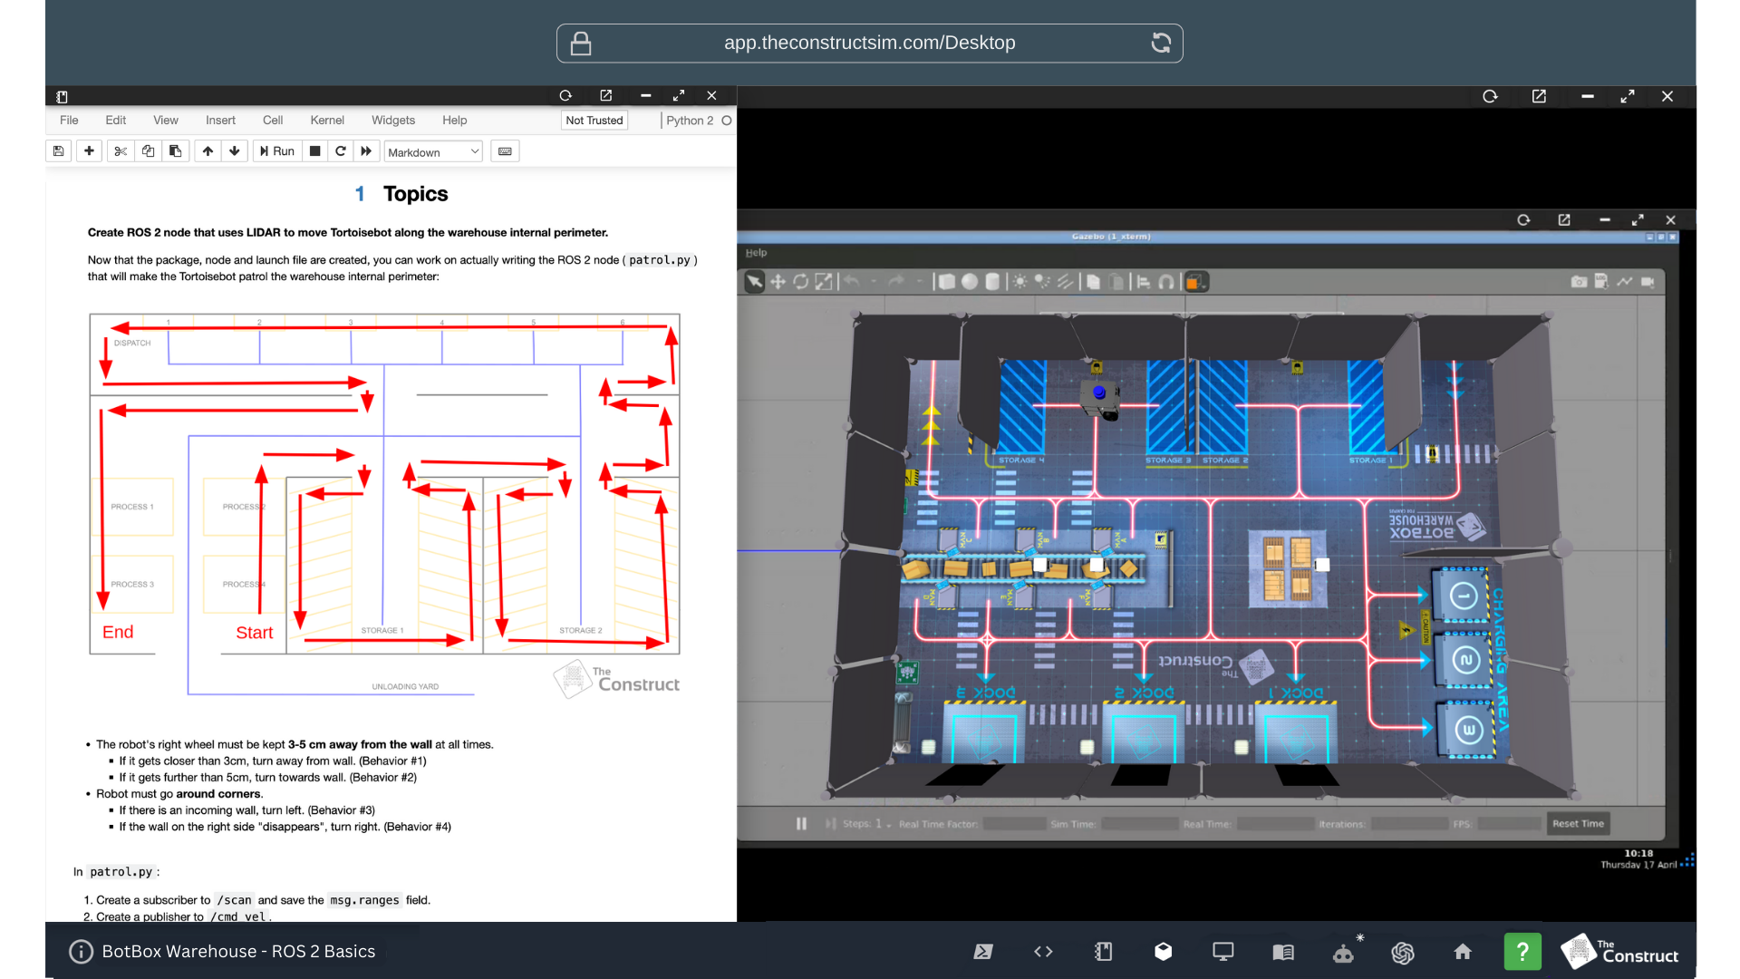Click the padlock site security icon
The width and height of the screenshot is (1740, 979).
(581, 43)
